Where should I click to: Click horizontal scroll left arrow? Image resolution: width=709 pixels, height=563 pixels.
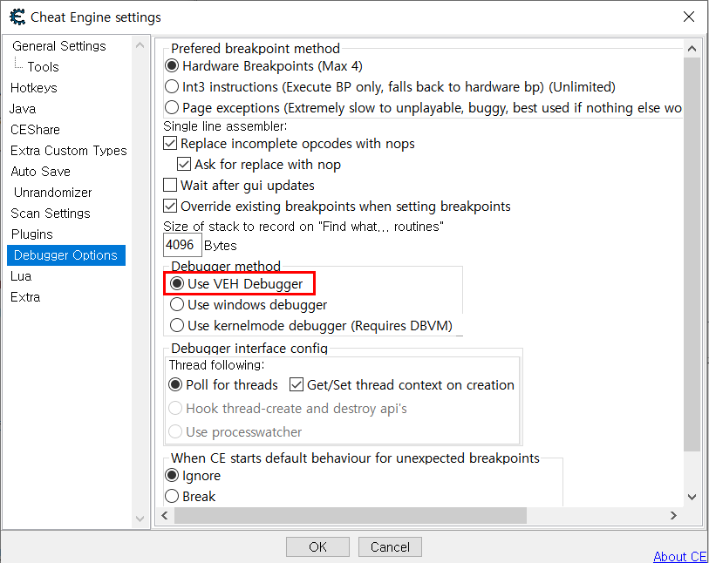click(x=165, y=516)
